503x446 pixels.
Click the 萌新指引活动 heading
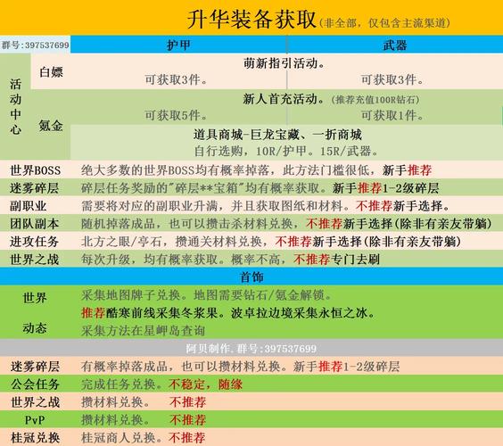click(x=284, y=63)
